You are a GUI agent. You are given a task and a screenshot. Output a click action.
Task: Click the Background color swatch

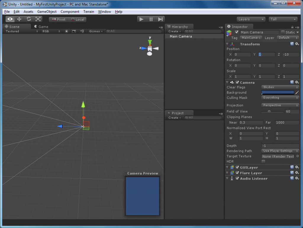[x=278, y=93]
